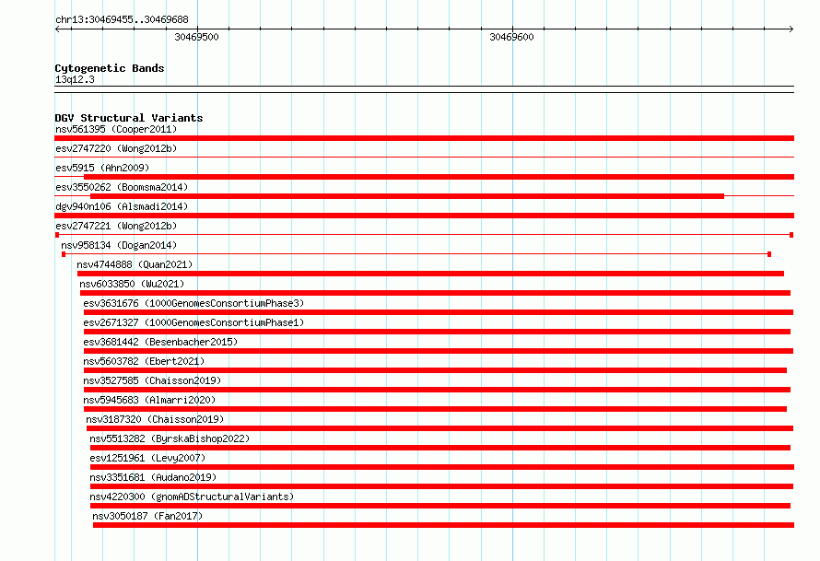Click the red bar under dgv940n106
This screenshot has width=820, height=561.
pos(424,216)
